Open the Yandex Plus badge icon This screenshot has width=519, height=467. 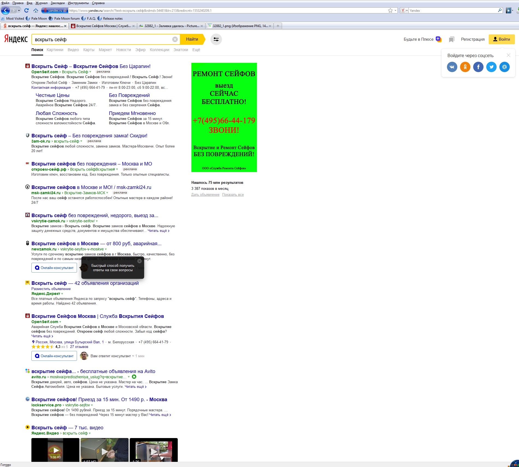coord(438,39)
